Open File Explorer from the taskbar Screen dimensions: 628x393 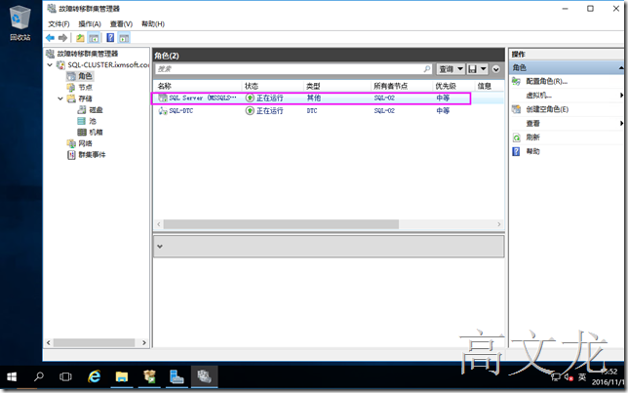(x=122, y=376)
